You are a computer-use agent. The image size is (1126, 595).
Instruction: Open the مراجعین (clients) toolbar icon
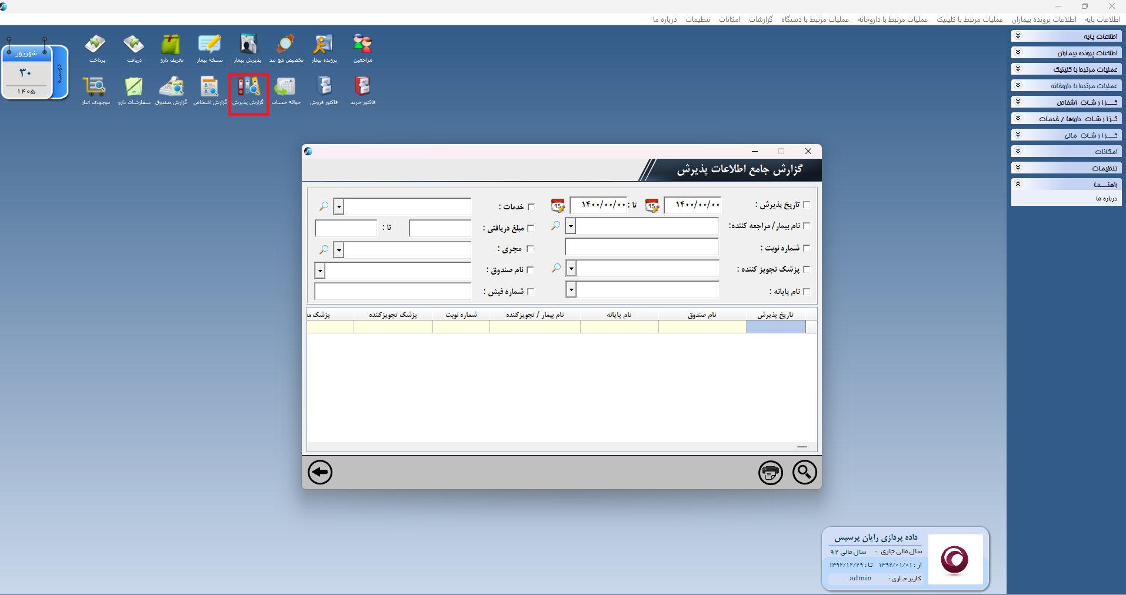pos(362,48)
